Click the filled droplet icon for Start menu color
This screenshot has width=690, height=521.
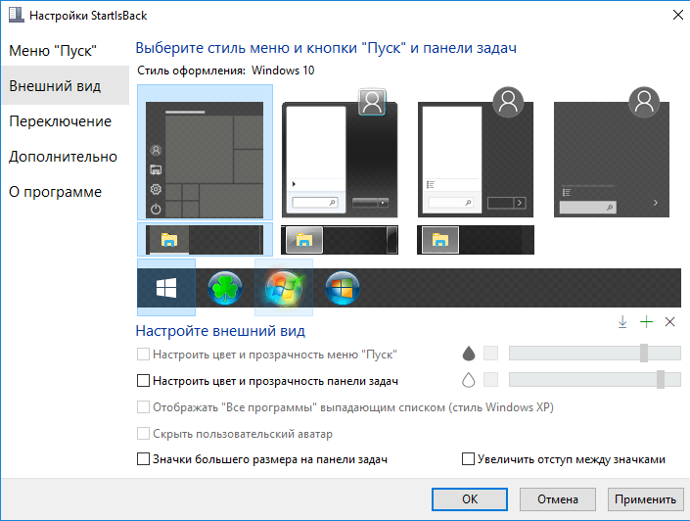click(469, 354)
